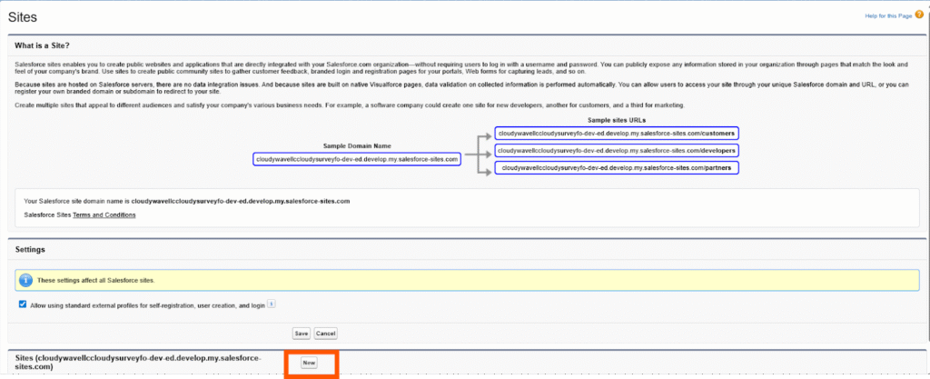Click the 'Sample sites URLs' label

pyautogui.click(x=616, y=119)
